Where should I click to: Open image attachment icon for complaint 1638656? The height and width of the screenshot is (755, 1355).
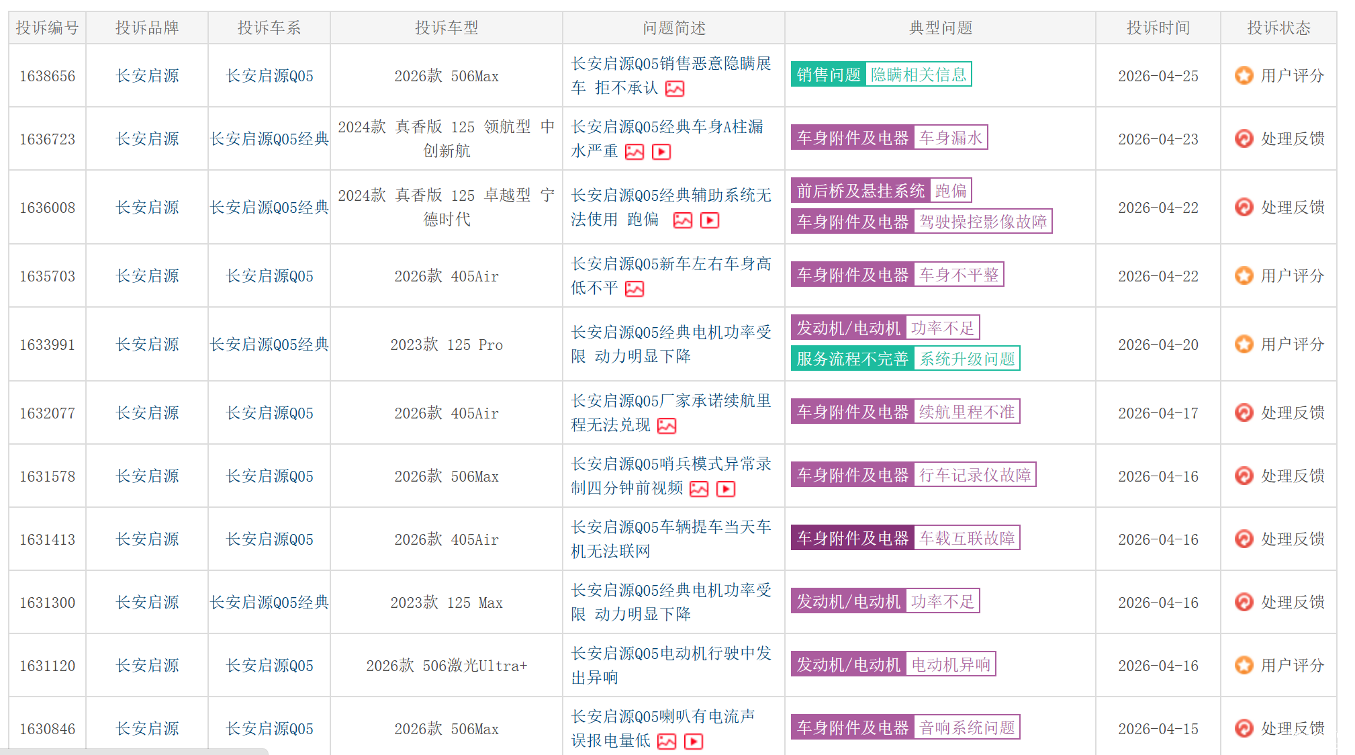(x=675, y=89)
